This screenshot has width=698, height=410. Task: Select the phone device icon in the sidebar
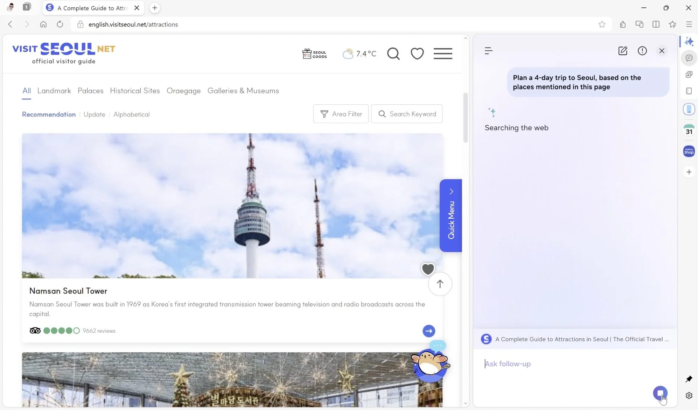pos(689,109)
